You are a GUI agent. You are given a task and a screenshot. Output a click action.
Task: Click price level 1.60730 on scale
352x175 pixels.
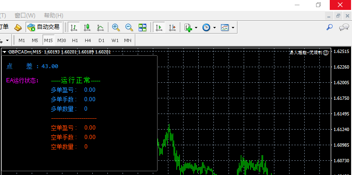click(x=342, y=161)
